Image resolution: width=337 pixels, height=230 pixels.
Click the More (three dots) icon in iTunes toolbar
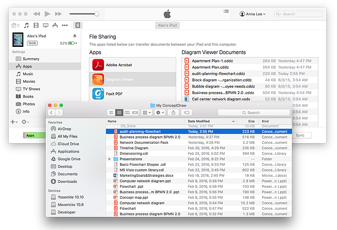point(65,25)
